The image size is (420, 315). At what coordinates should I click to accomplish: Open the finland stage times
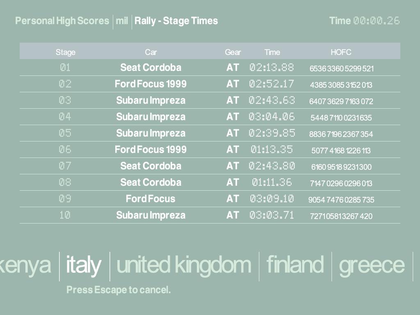click(295, 265)
